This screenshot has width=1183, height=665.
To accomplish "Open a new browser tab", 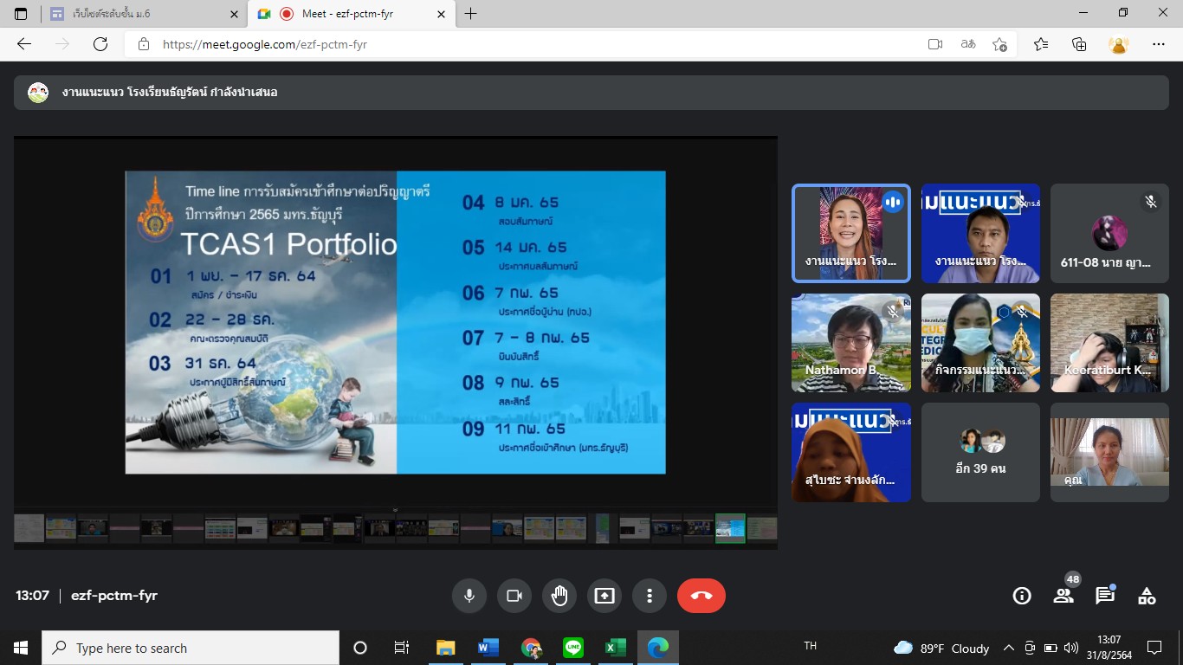I will point(470,14).
